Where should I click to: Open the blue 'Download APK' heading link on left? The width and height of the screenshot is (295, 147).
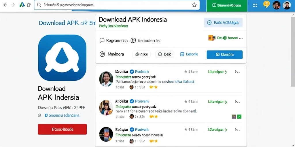(x=67, y=23)
